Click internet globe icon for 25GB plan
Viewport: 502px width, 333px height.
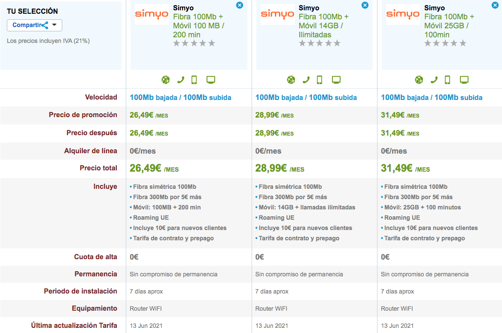coord(419,80)
